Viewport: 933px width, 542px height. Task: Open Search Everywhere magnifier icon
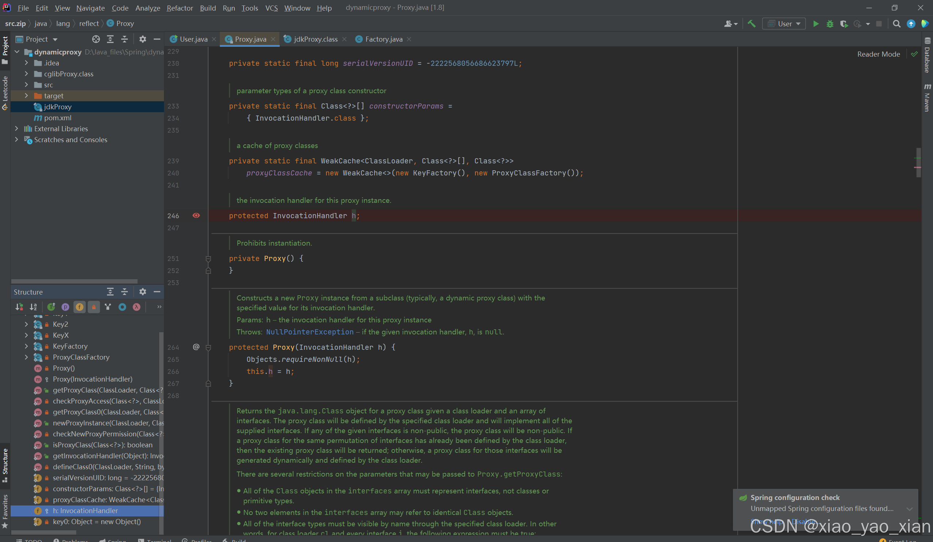tap(896, 24)
